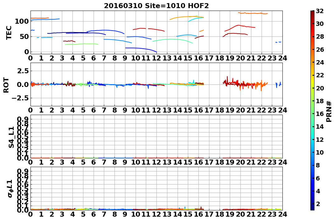Click hour '23' under the bottom sigma-phi panel

click(x=272, y=214)
